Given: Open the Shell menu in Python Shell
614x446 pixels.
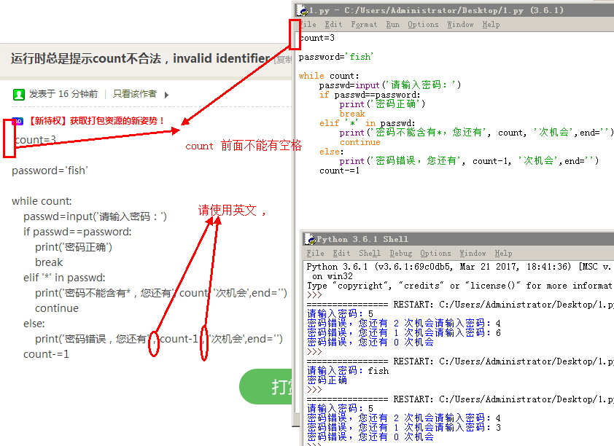Looking at the screenshot, I should (x=370, y=254).
